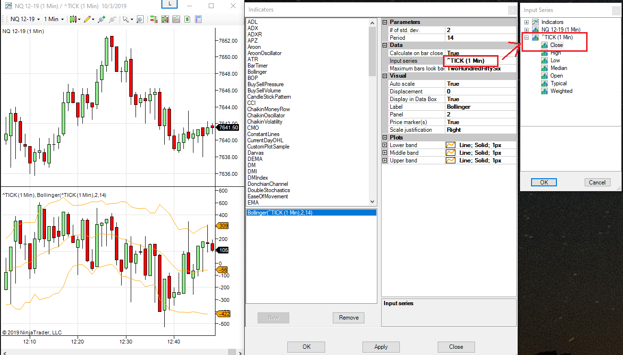This screenshot has height=355, width=623.
Task: Open chart Properties toolbar icon
Action: 198,19
